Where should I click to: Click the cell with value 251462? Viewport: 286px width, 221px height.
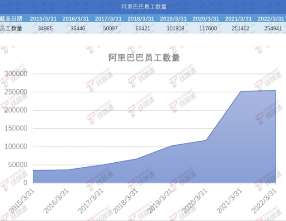click(x=241, y=28)
